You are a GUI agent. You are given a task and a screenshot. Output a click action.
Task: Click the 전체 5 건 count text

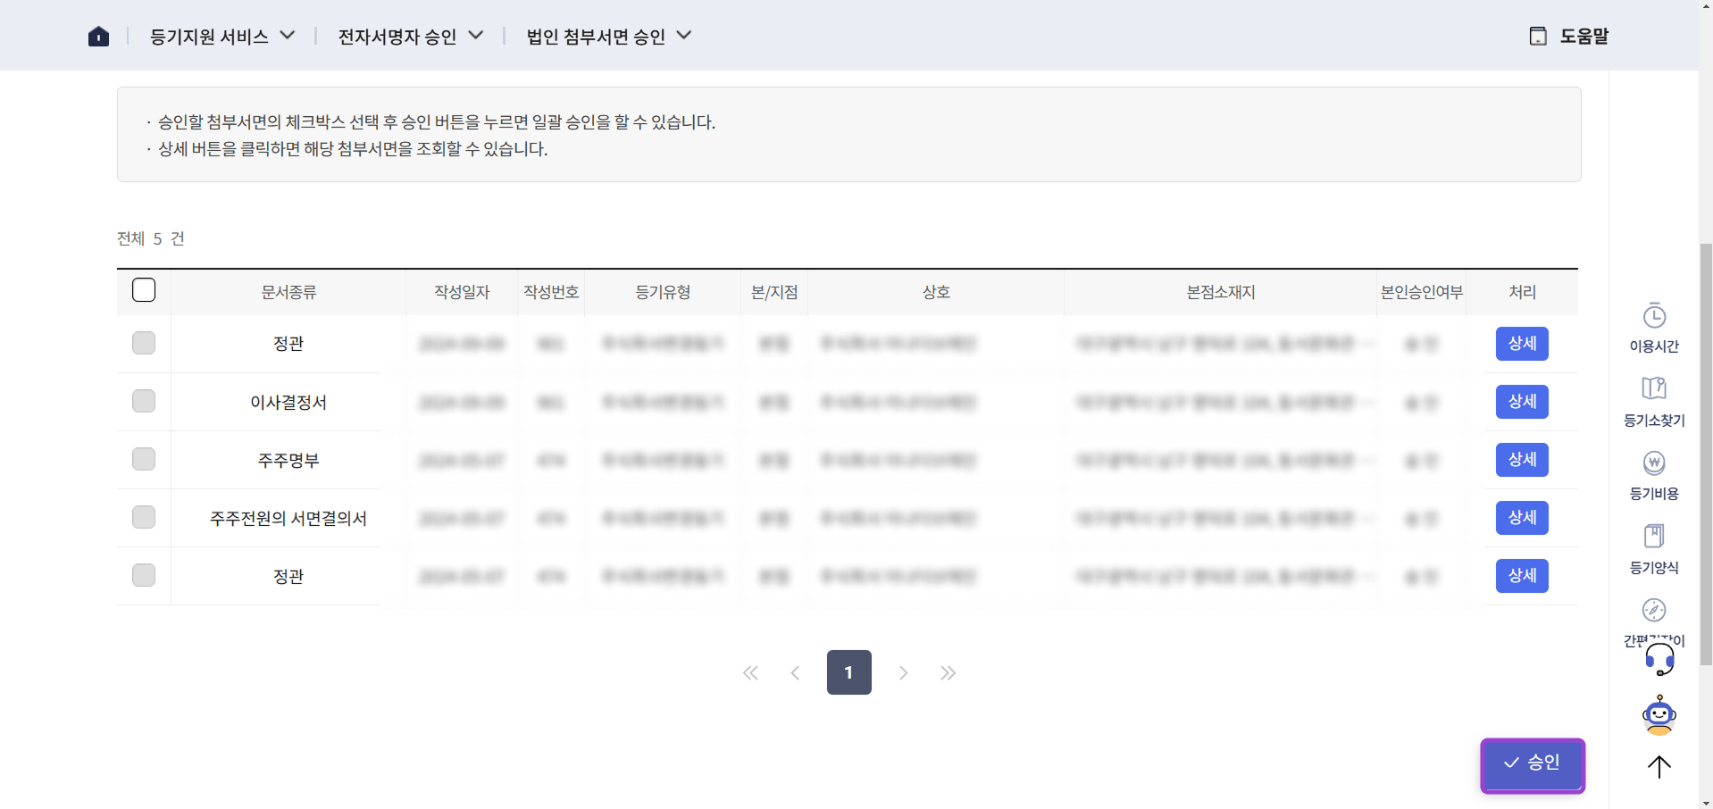click(x=151, y=238)
